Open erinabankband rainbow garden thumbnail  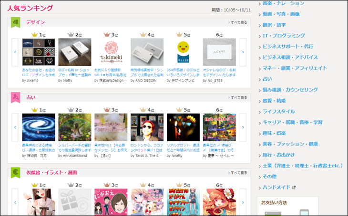[x=75, y=127]
